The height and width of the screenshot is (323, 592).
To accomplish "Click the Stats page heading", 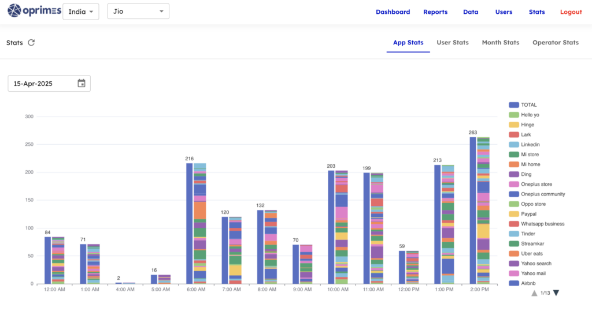I will 14,43.
